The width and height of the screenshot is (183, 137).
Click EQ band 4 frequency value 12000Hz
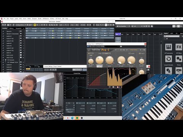click(113, 109)
